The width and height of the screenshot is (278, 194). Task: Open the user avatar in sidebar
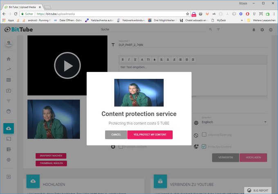tap(9, 43)
